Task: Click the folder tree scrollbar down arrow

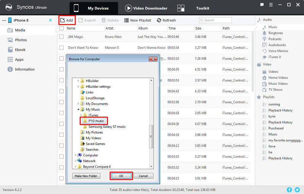Action: coord(151,167)
